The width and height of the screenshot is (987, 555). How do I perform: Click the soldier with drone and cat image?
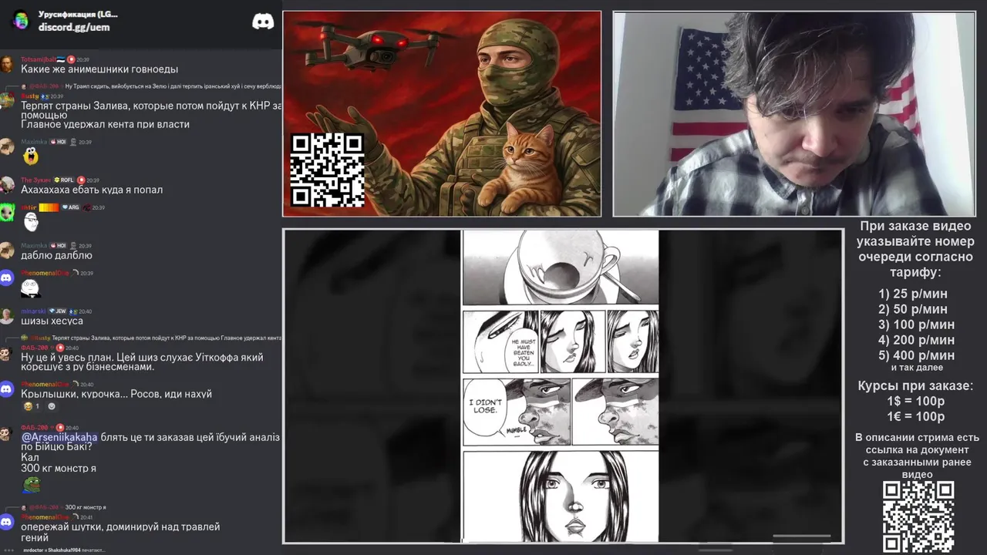pos(442,113)
